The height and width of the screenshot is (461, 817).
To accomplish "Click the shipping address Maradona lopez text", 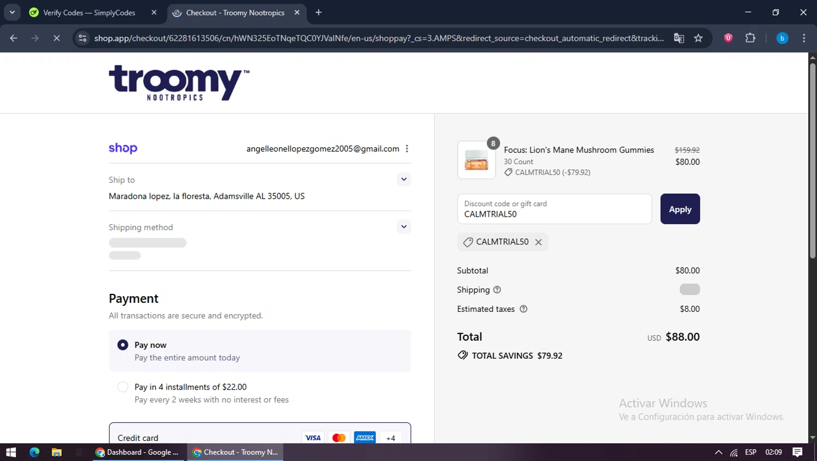I will [206, 196].
